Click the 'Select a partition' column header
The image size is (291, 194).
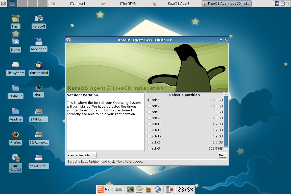184,95
